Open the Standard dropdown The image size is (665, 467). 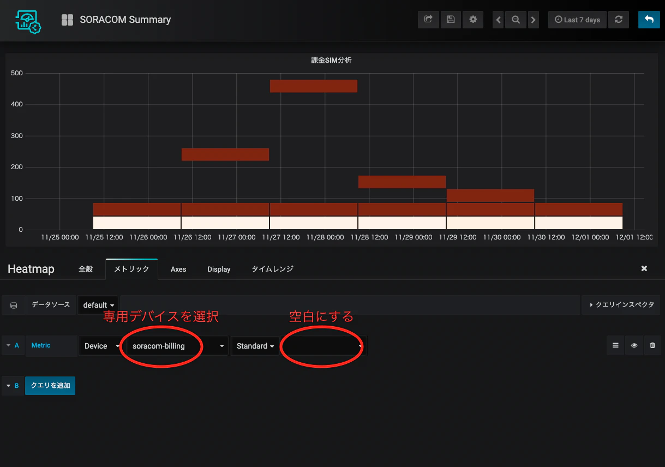coord(255,346)
